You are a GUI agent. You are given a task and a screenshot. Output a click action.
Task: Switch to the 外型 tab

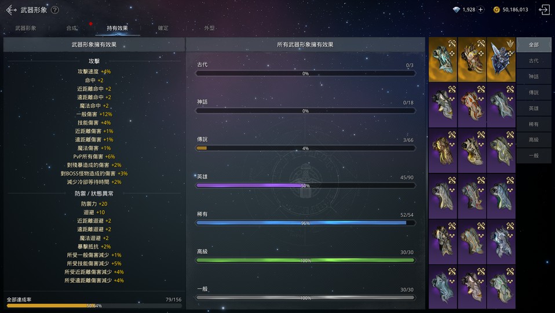pyautogui.click(x=209, y=28)
